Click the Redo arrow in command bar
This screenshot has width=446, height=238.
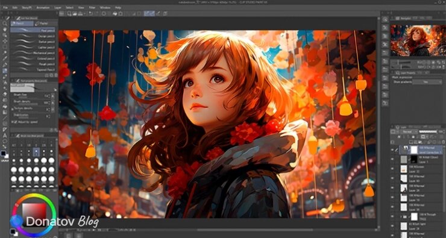pyautogui.click(x=96, y=13)
